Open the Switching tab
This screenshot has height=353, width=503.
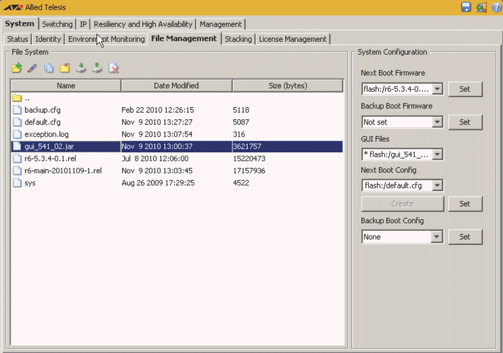click(58, 24)
